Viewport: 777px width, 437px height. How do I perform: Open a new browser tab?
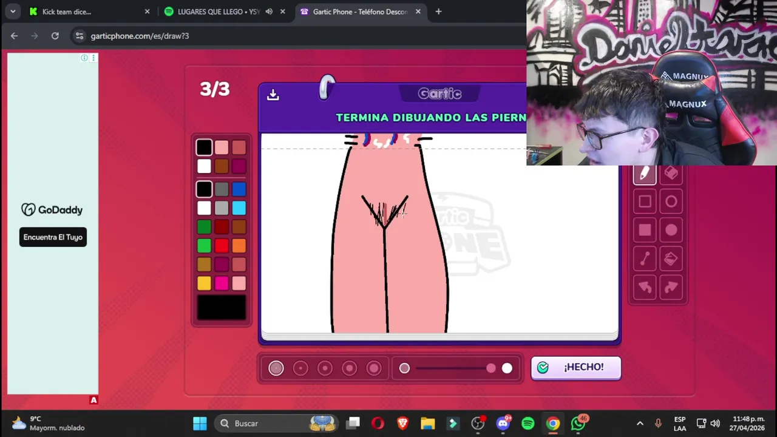click(x=438, y=12)
